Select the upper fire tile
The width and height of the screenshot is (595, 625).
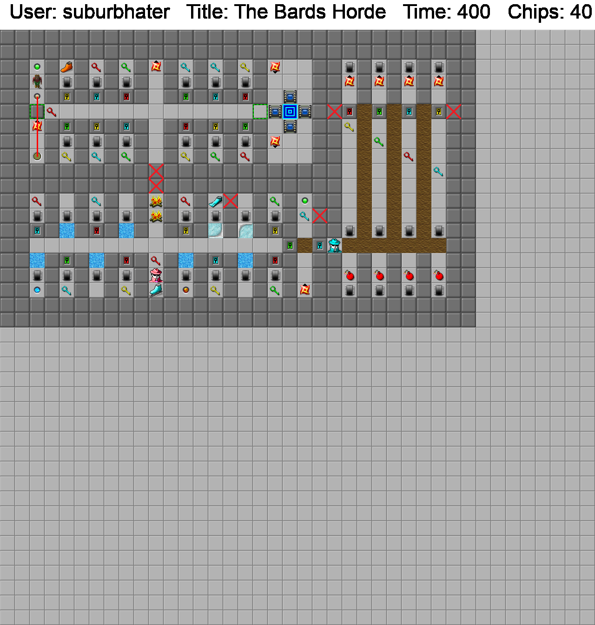click(156, 201)
